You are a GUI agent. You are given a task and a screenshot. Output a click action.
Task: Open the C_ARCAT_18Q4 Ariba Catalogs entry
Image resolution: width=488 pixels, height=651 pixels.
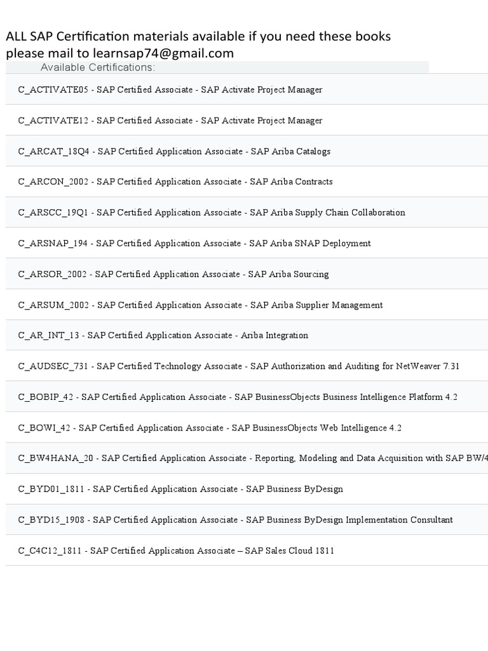tap(174, 151)
